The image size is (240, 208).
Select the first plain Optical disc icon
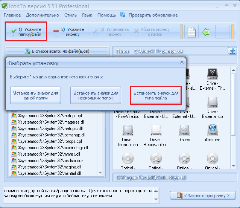pyautogui.click(x=128, y=159)
